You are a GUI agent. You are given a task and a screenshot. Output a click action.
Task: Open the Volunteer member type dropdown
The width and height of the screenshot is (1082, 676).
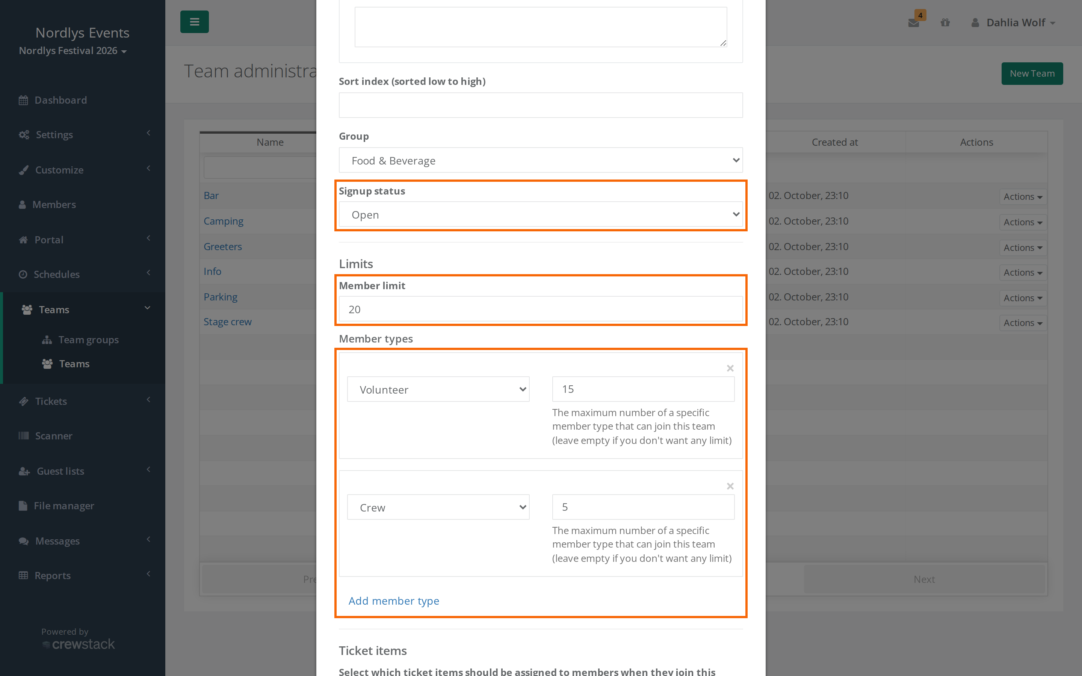click(x=438, y=389)
